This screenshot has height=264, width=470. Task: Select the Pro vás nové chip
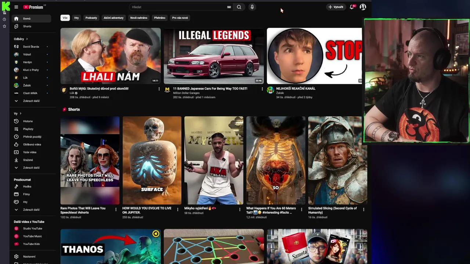180,18
